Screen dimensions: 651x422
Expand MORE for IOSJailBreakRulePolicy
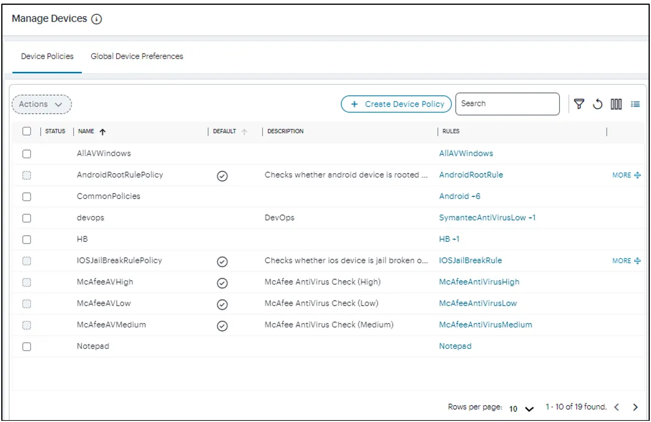(x=627, y=261)
